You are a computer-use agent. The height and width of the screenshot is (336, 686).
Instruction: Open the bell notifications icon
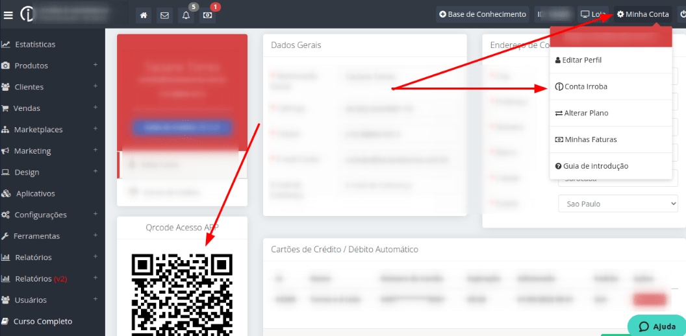point(186,15)
